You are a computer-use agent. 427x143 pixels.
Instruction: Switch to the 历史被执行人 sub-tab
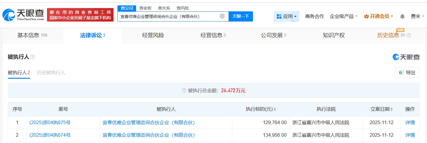pyautogui.click(x=51, y=73)
